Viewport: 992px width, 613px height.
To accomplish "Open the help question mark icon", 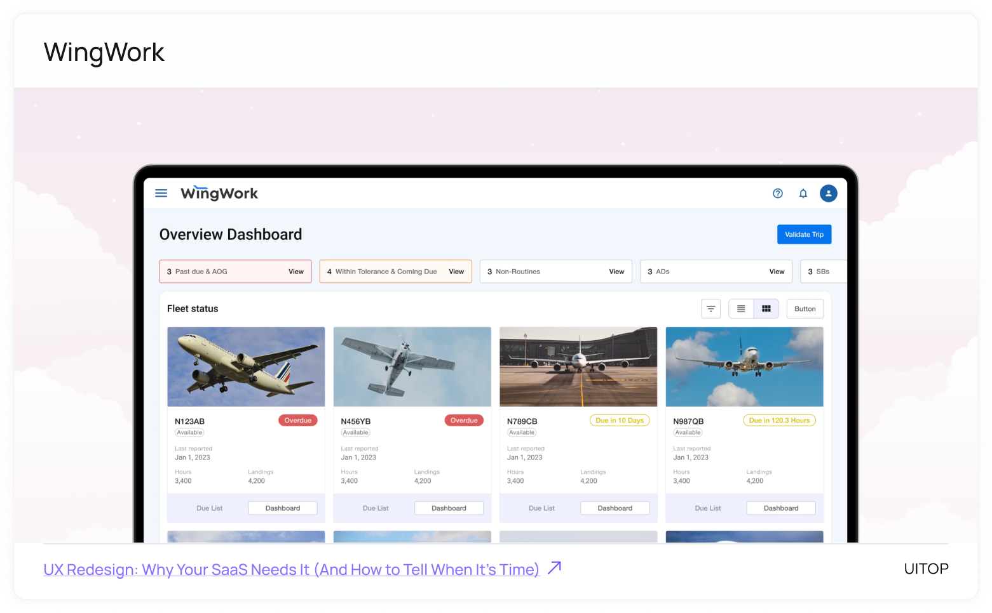I will point(778,194).
